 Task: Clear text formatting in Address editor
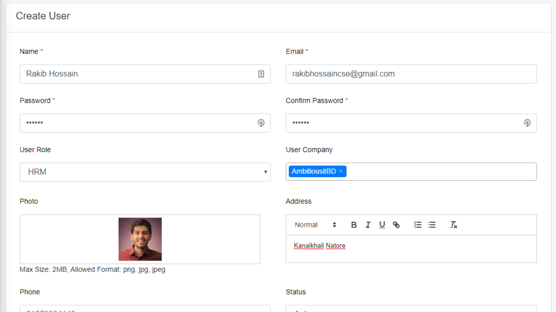[x=453, y=225]
